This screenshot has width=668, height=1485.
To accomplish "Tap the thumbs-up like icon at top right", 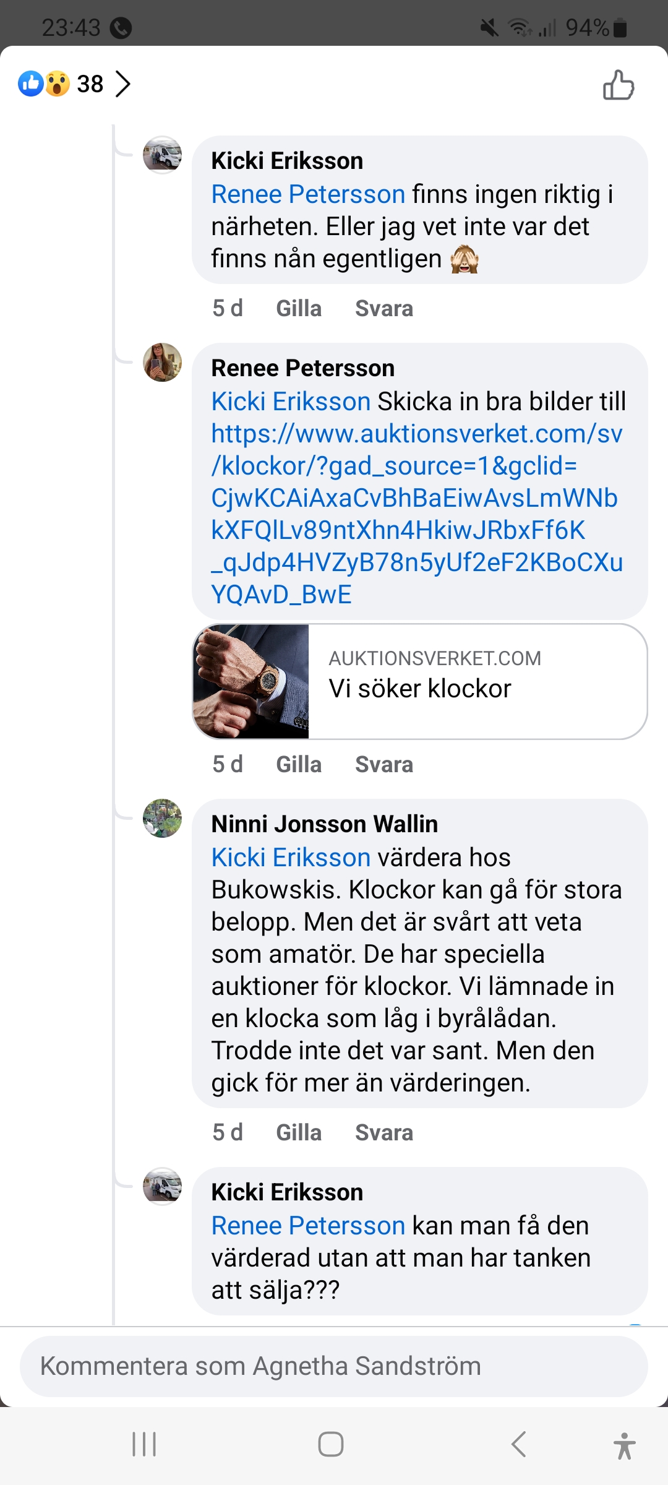I will pos(619,85).
